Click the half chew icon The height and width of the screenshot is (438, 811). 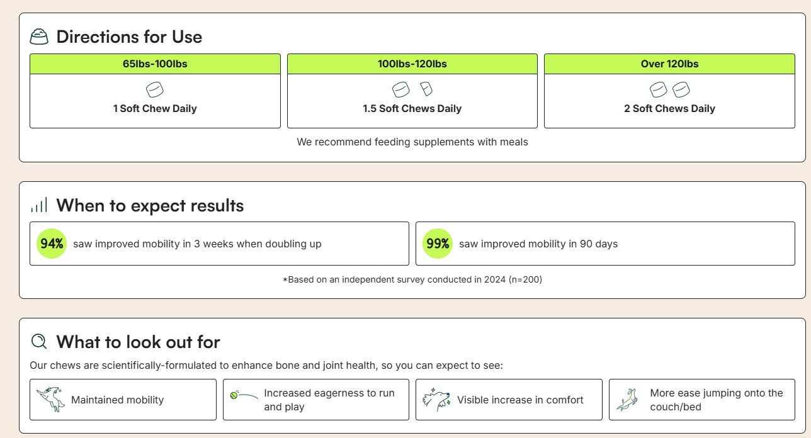(426, 89)
